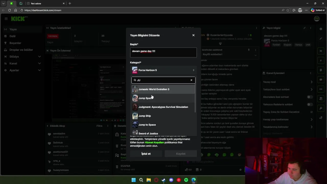The width and height of the screenshot is (327, 184).
Task: Switch to the Yeni sekme tab
Action: point(46,3)
